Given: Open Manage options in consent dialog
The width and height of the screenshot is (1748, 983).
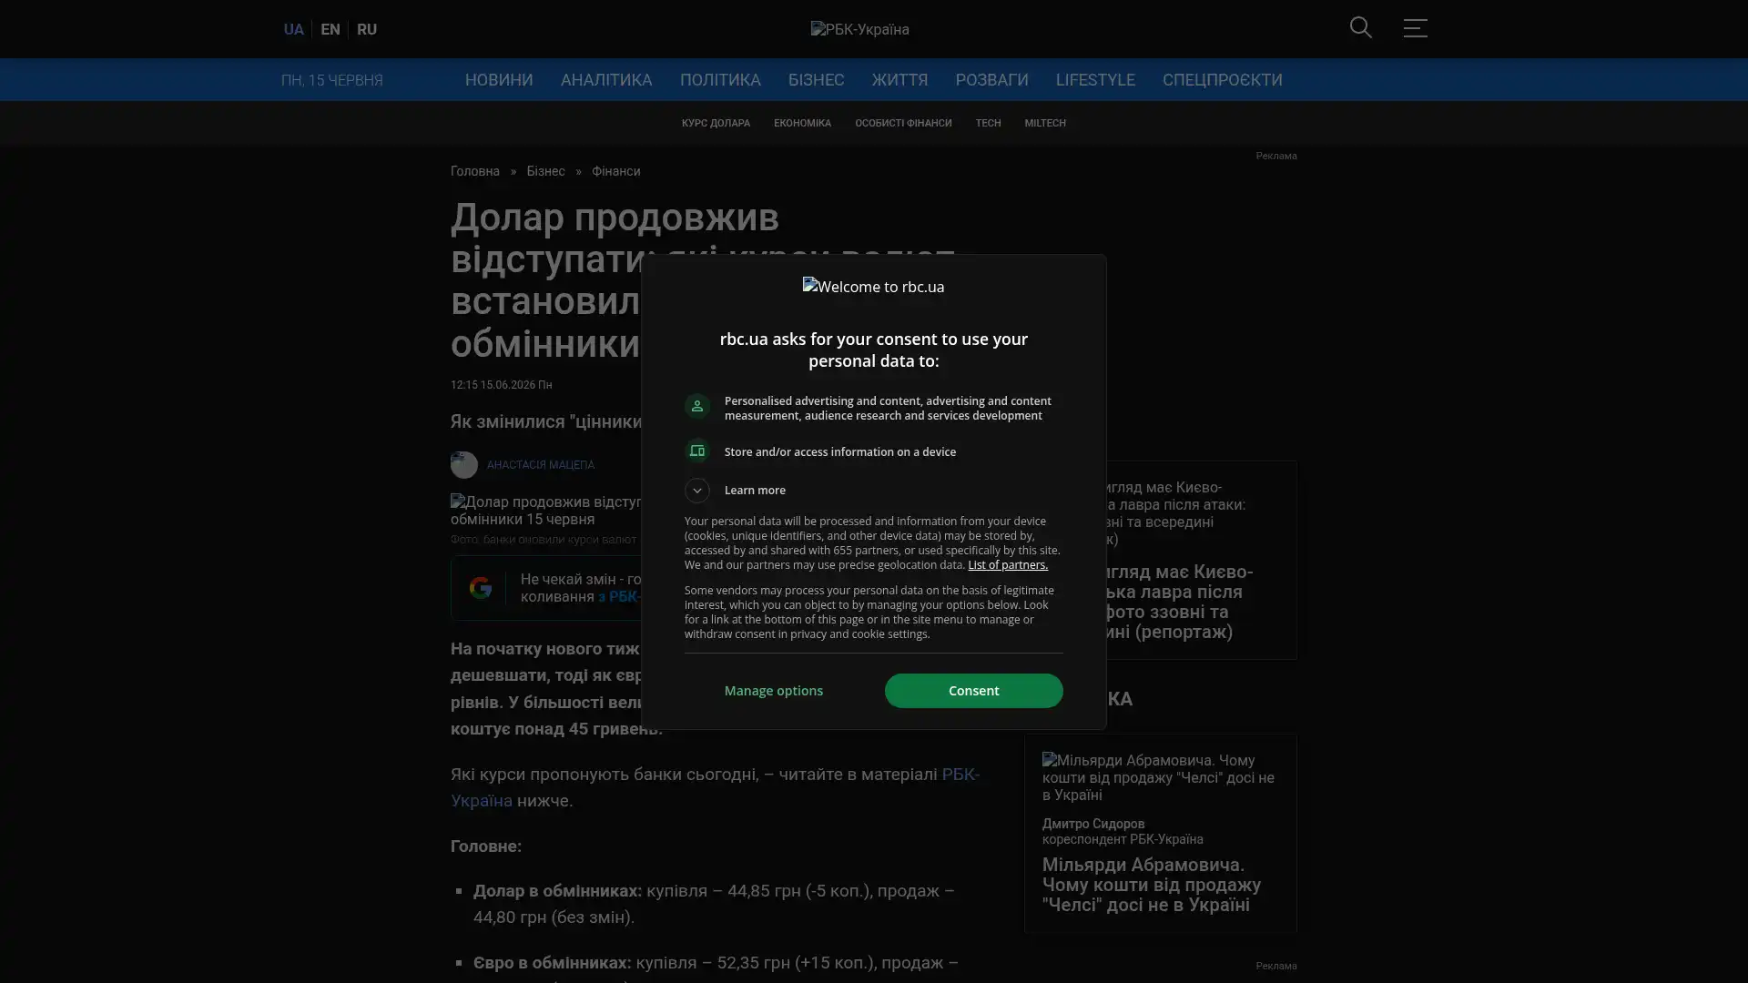Looking at the screenshot, I should pyautogui.click(x=774, y=691).
